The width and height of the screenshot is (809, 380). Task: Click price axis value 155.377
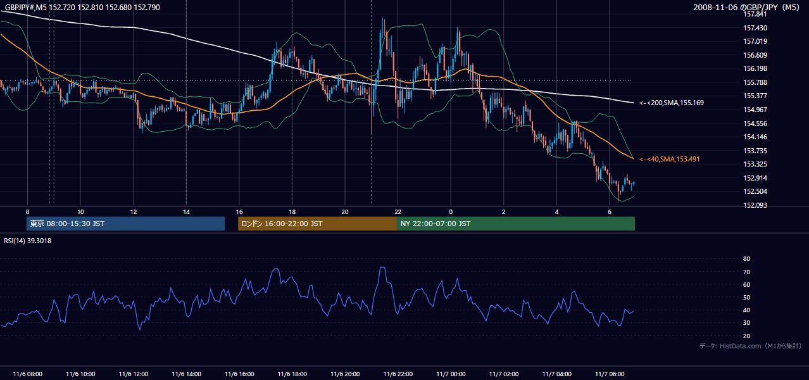(x=755, y=96)
